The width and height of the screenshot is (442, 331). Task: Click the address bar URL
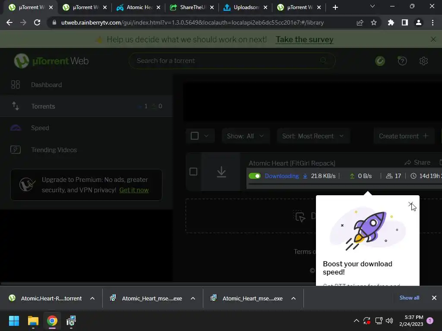pyautogui.click(x=192, y=22)
